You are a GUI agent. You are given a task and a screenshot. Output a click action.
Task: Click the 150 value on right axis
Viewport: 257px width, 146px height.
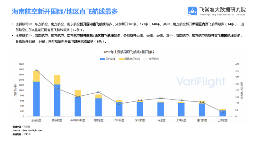[x=237, y=97]
